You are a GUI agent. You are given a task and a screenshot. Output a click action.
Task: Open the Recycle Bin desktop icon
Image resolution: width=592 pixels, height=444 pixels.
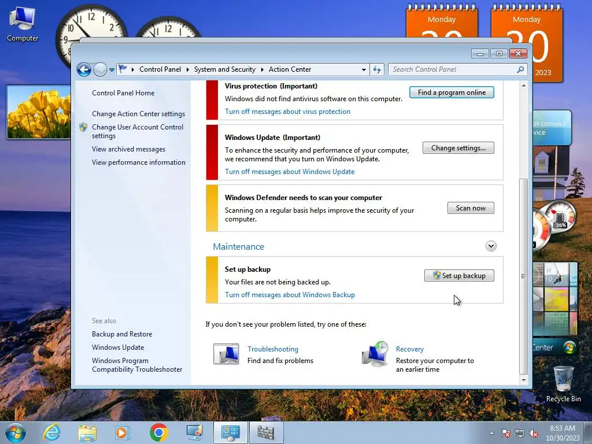pos(563,384)
